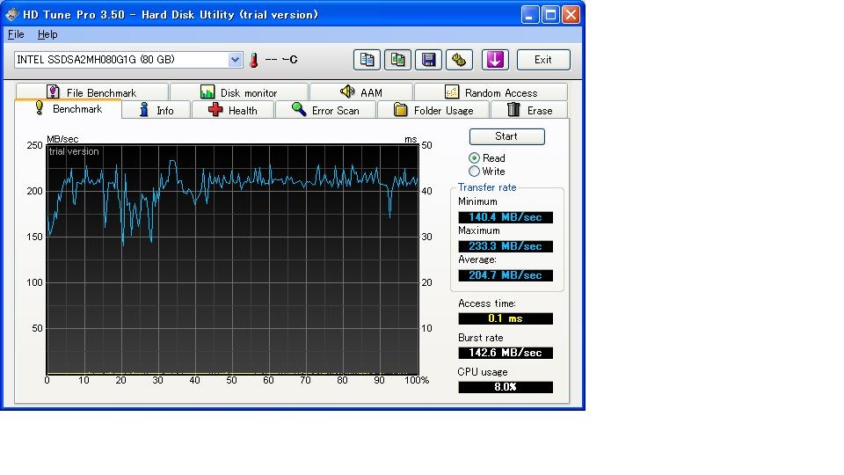This screenshot has height=475, width=844.
Task: Open the File menu
Action: click(x=16, y=34)
